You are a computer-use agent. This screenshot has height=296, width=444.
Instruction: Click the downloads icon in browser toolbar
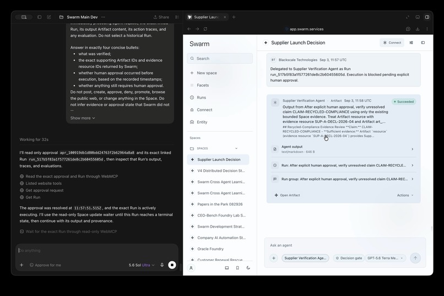click(x=418, y=29)
